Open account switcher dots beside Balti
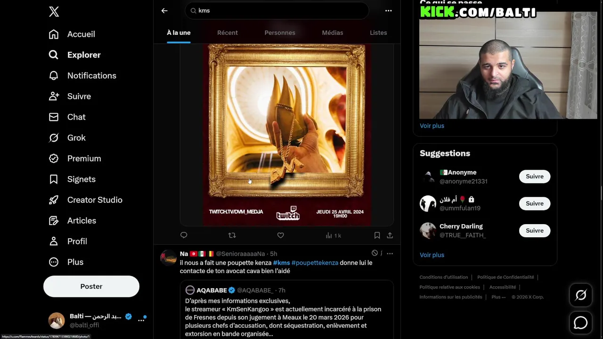Screen dimensions: 603x339 tap(141, 320)
